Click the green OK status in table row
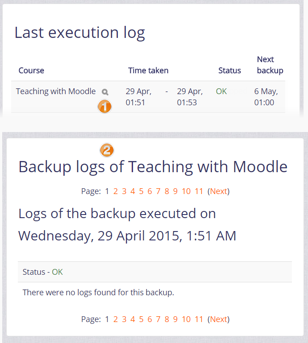 tap(221, 91)
